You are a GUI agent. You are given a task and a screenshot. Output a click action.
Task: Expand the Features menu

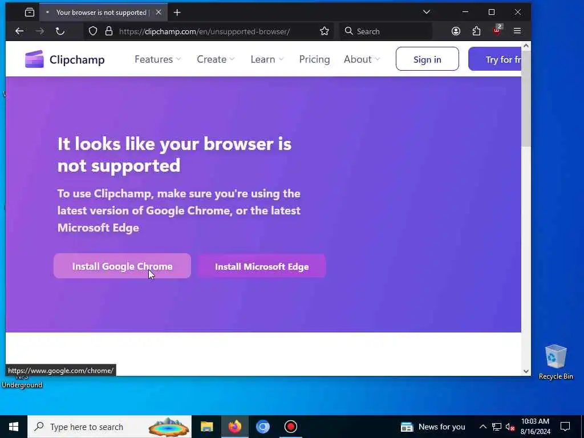[157, 59]
